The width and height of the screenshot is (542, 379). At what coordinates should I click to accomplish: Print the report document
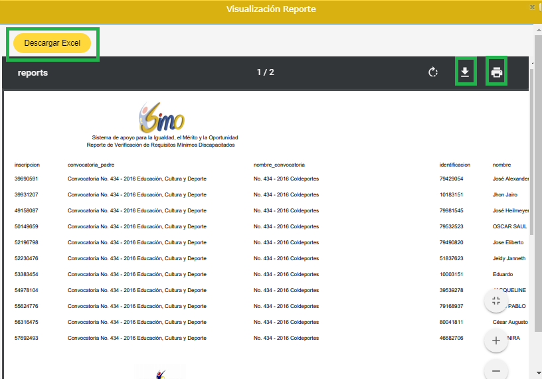496,72
